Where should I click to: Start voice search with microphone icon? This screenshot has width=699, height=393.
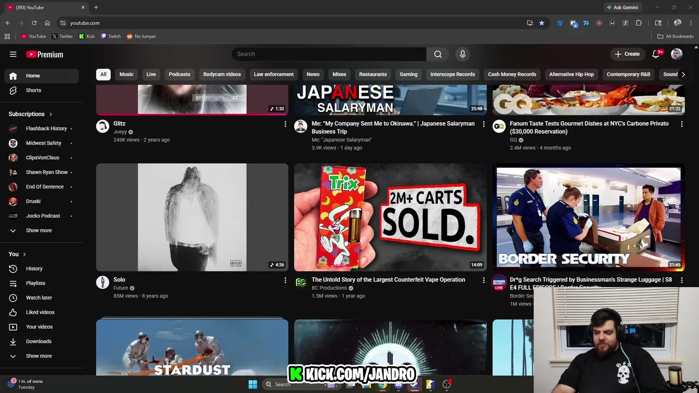(x=463, y=54)
